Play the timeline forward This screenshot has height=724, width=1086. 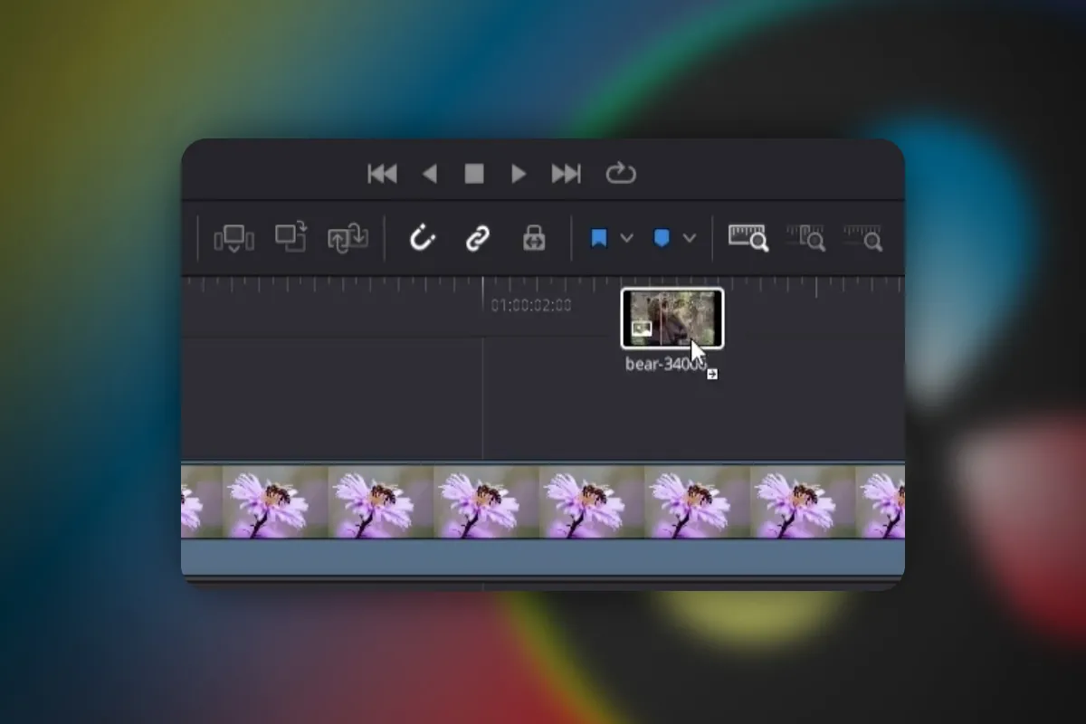coord(519,174)
